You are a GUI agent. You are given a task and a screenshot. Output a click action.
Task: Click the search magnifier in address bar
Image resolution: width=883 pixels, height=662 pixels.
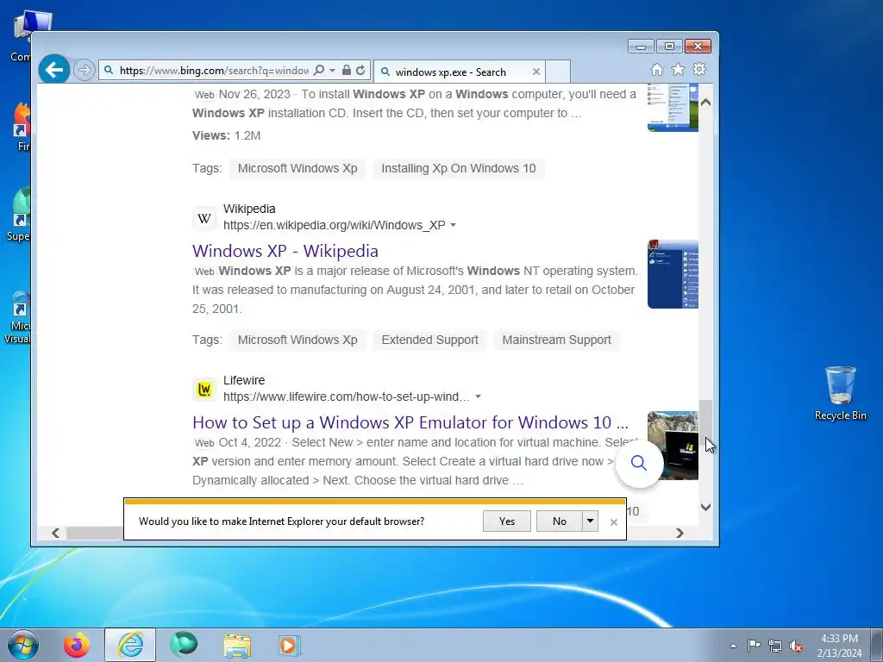[319, 70]
